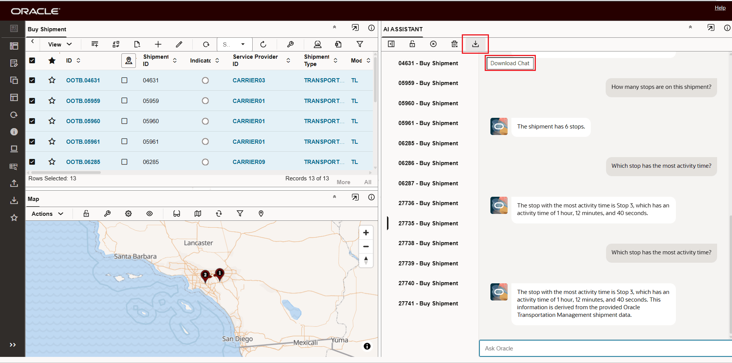Sort by the ID column arrows

click(x=78, y=60)
